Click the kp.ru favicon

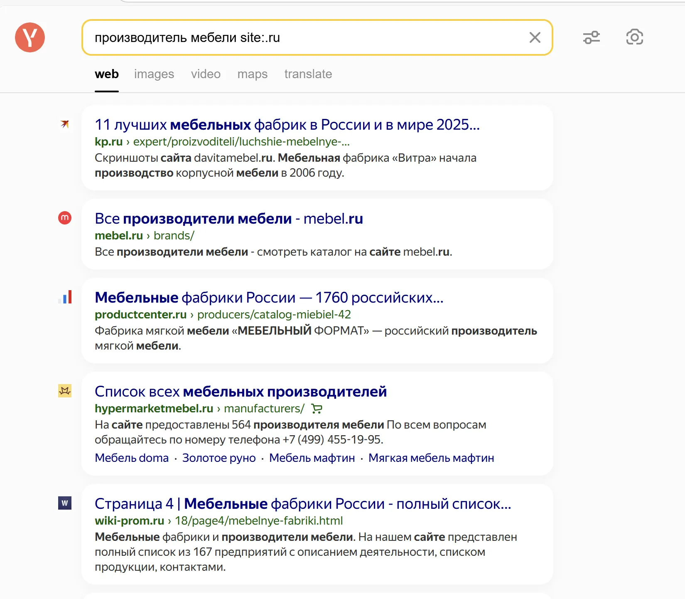click(65, 124)
